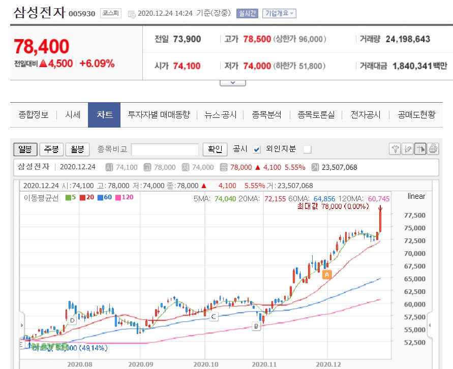
Task: Click the linear scale label
Action: 416,196
